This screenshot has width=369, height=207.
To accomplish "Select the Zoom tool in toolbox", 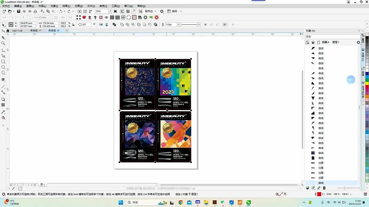I will (3, 43).
